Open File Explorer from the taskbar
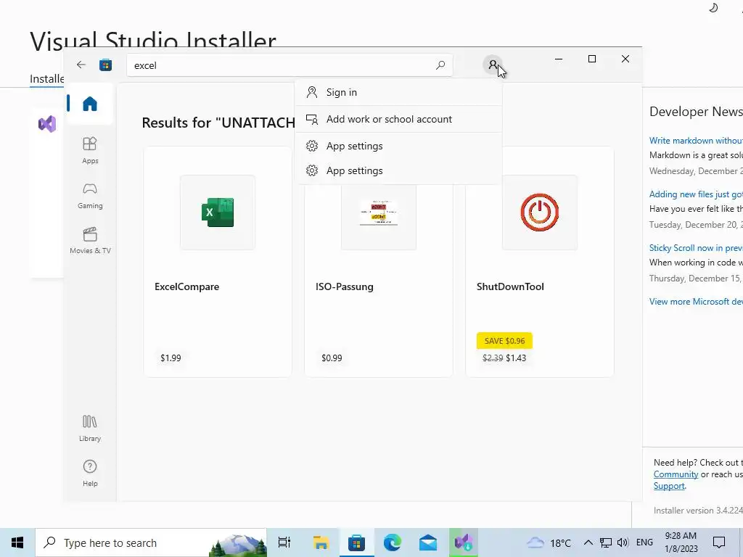743x557 pixels. pyautogui.click(x=321, y=542)
